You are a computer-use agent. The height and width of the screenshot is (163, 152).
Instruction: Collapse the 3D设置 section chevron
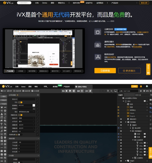pyautogui.click(x=38, y=156)
